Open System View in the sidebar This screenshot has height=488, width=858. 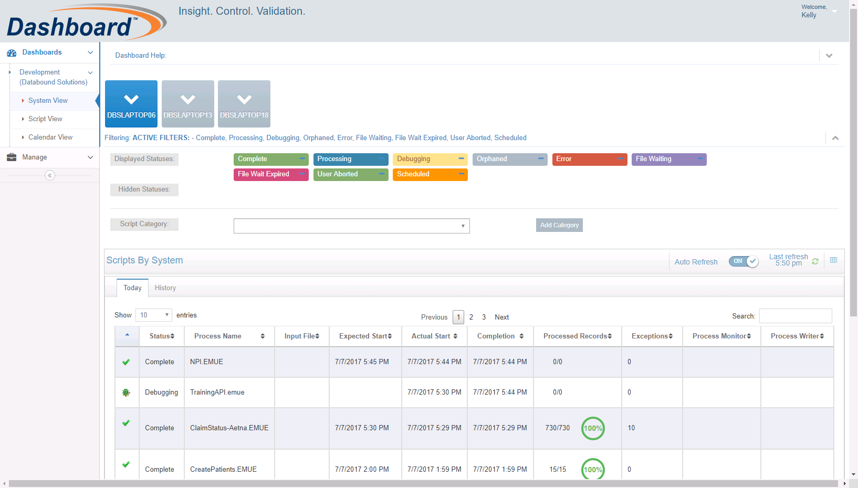[48, 101]
